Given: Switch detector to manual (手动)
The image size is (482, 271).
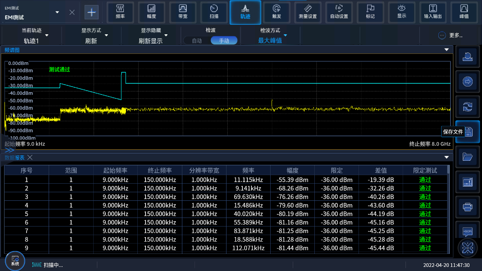Looking at the screenshot, I should point(224,40).
